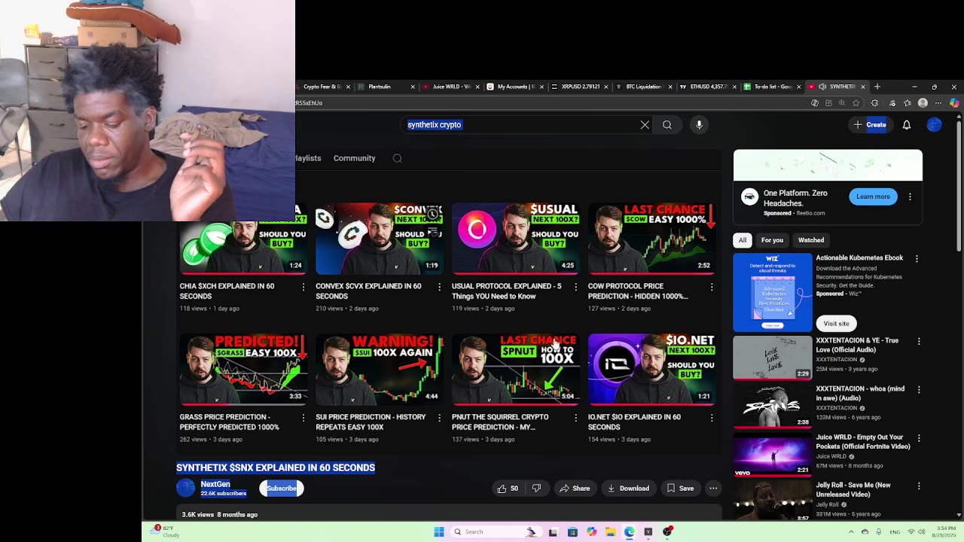Open options for Jelly Roll Save Me video
The height and width of the screenshot is (542, 964).
919,486
